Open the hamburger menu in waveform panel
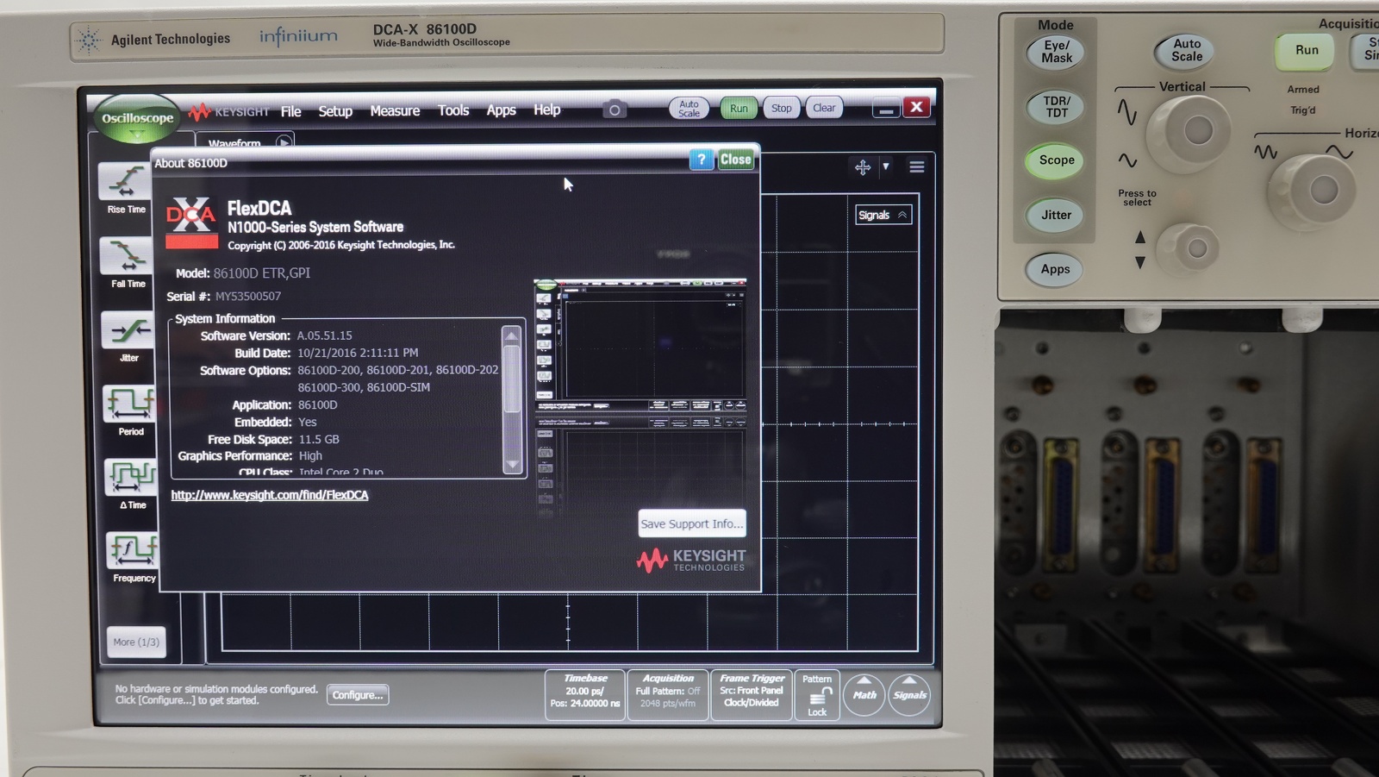 pos(917,166)
